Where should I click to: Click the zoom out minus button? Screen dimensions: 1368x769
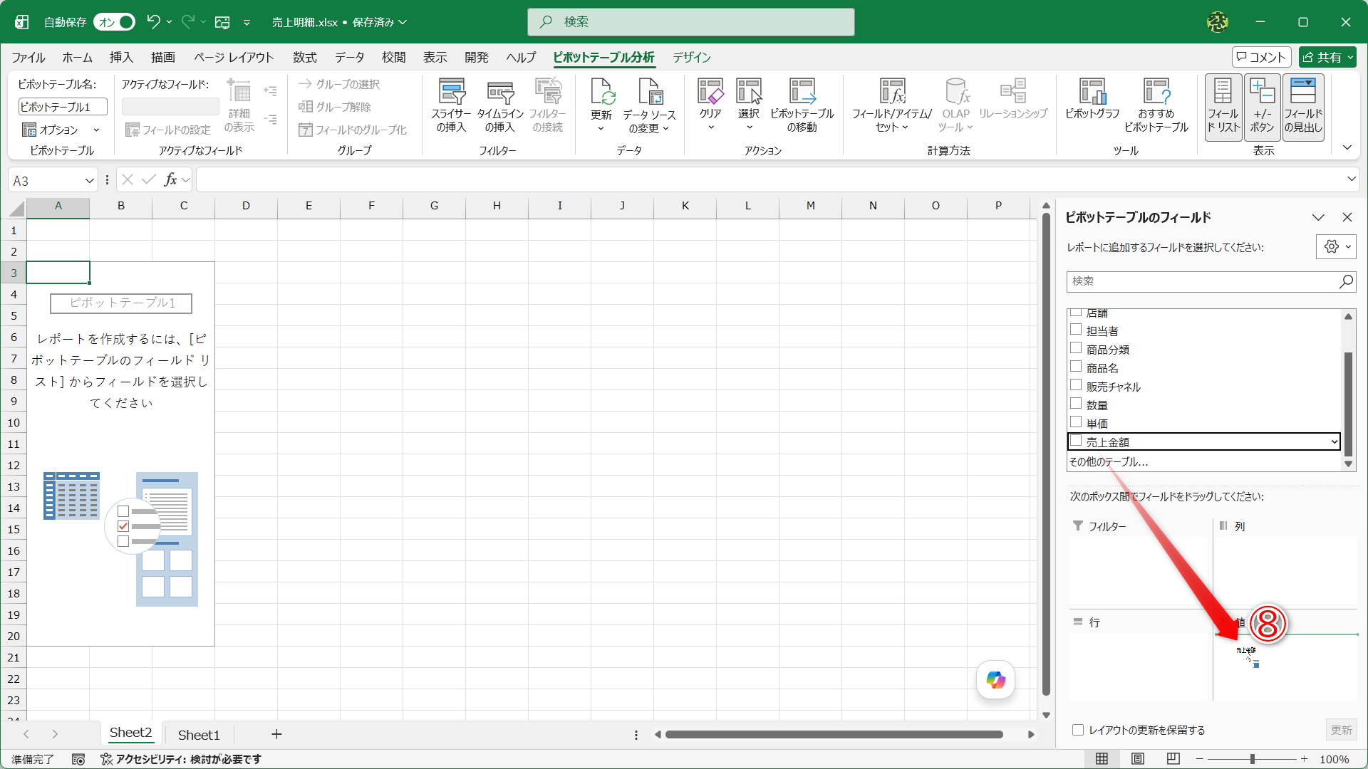pos(1200,760)
